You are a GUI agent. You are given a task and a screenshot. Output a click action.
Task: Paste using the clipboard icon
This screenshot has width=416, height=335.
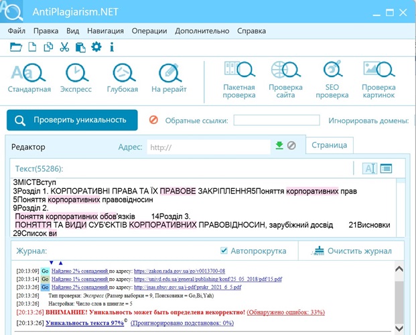click(x=80, y=48)
